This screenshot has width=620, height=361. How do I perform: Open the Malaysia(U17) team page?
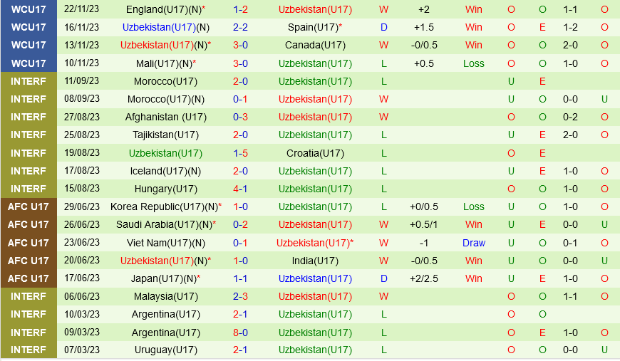166,296
